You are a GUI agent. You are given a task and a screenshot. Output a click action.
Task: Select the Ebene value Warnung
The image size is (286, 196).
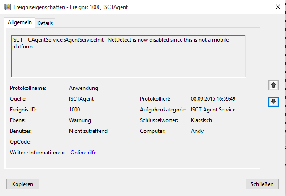80,120
